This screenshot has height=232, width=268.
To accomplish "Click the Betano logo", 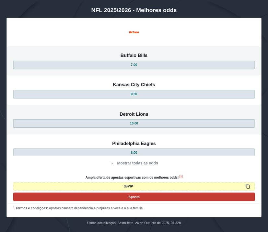I will [x=134, y=32].
